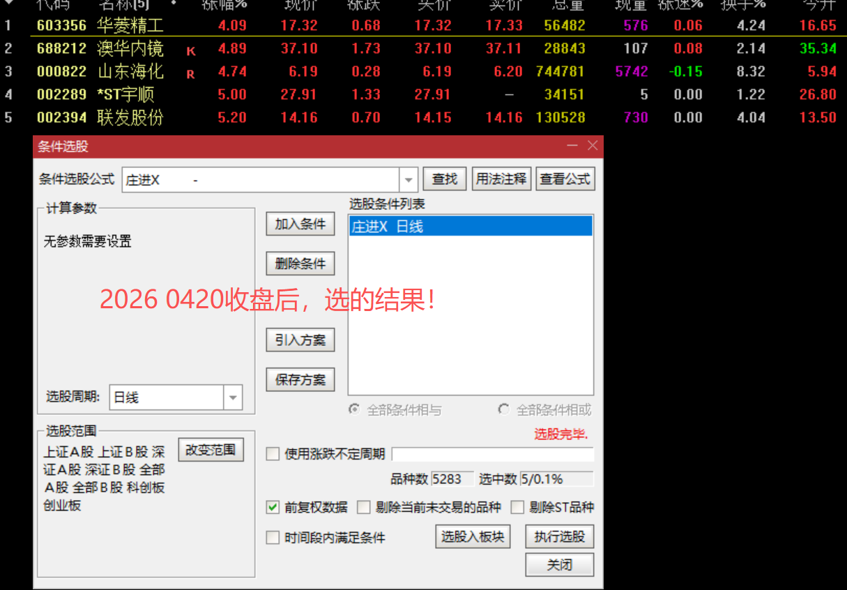Click 加入条件 to add a condition
Screen dimensions: 847x590
(300, 224)
